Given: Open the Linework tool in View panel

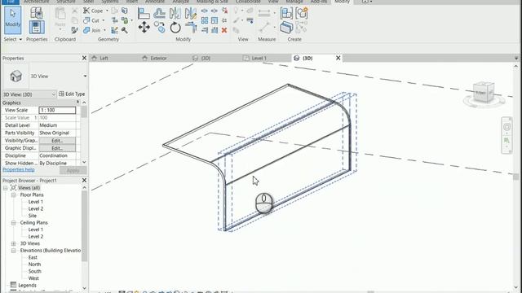Looking at the screenshot, I should click(x=250, y=20).
